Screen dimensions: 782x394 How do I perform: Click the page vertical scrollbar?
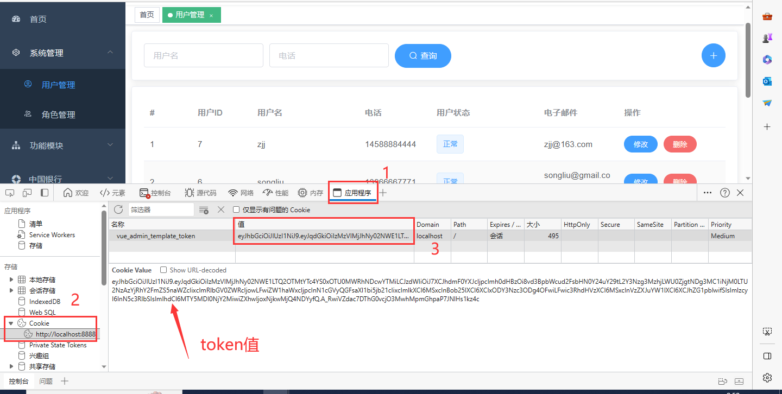click(748, 60)
